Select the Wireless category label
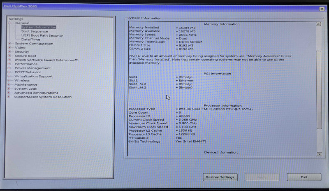The image size is (329, 191). tap(22, 80)
